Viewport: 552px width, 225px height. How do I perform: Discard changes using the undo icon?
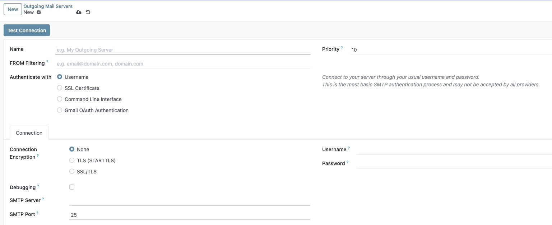click(87, 12)
